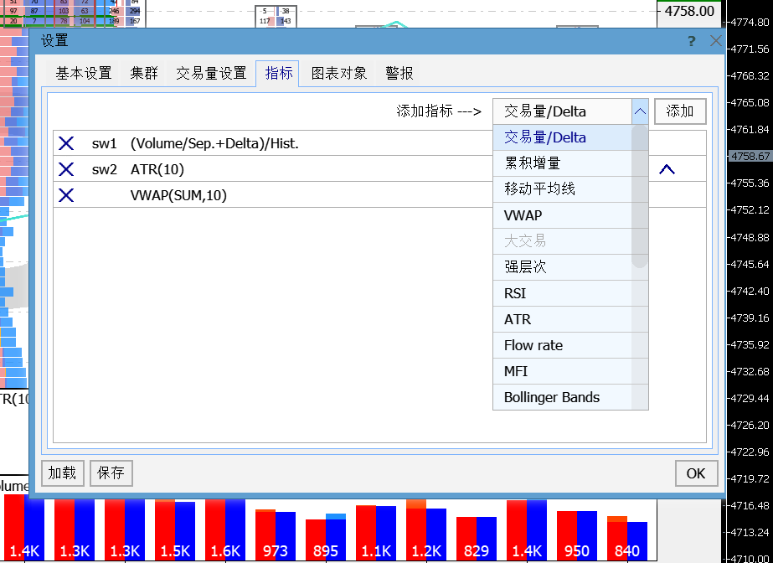This screenshot has height=563, width=773.
Task: Delete the ATR(10) indicator using X icon
Action: pyautogui.click(x=66, y=170)
